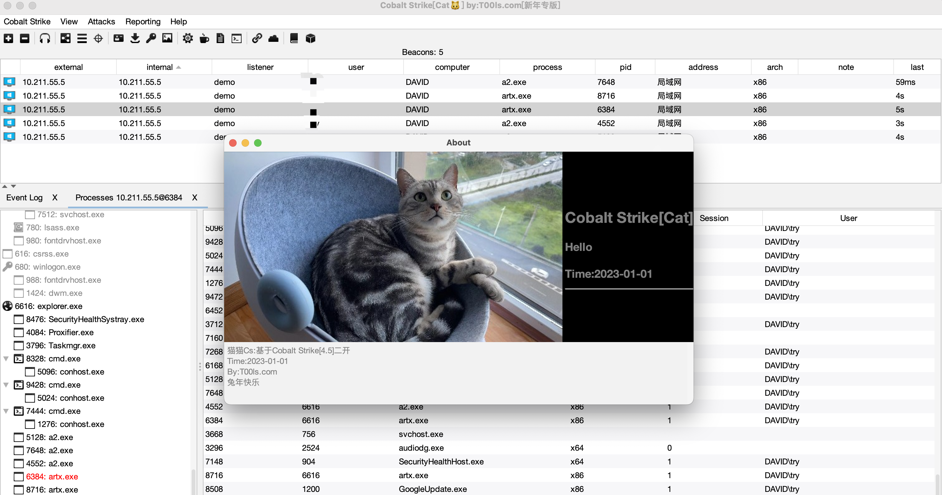Collapse the 7444: cmd.exe tree node

pyautogui.click(x=6, y=411)
